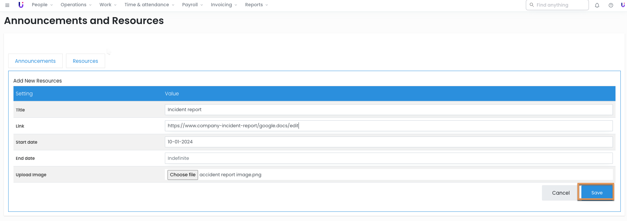
Task: Switch to the Resources tab
Action: (x=85, y=61)
